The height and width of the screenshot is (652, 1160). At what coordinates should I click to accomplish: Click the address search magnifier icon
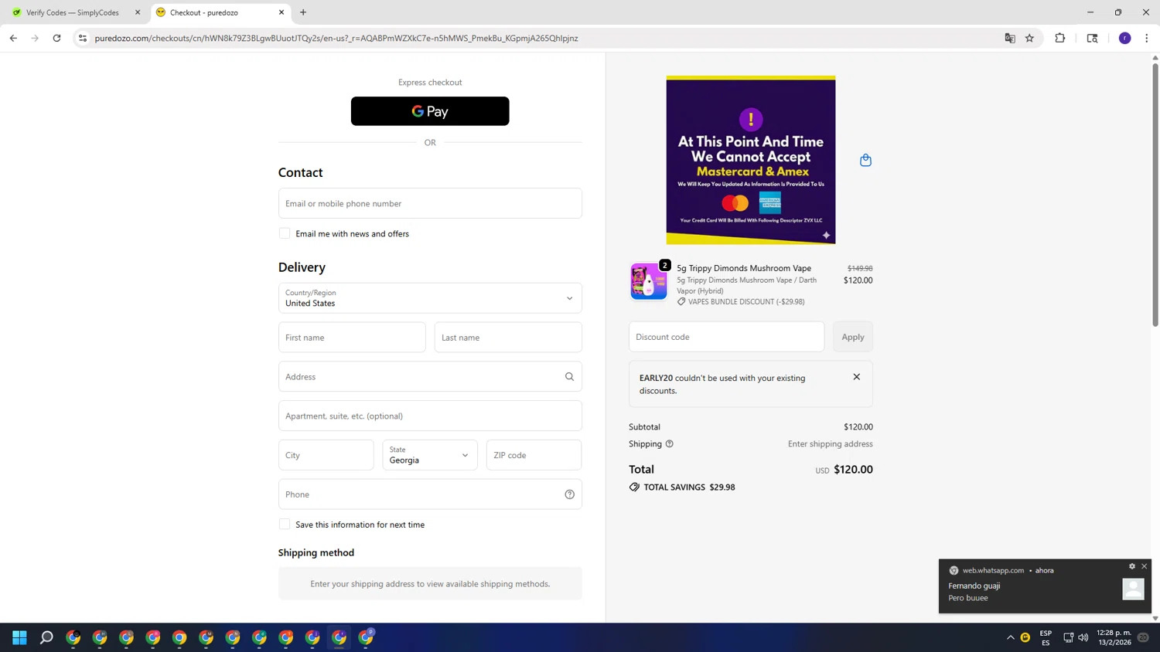570,377
